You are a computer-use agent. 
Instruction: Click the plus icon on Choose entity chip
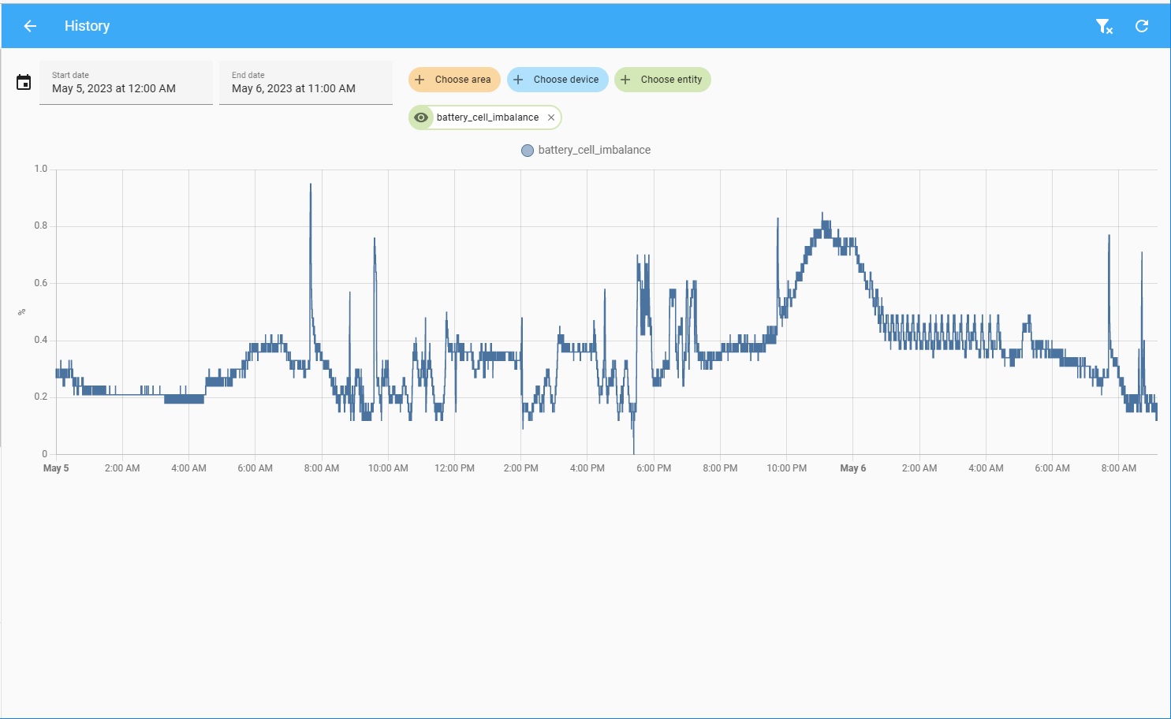click(625, 80)
